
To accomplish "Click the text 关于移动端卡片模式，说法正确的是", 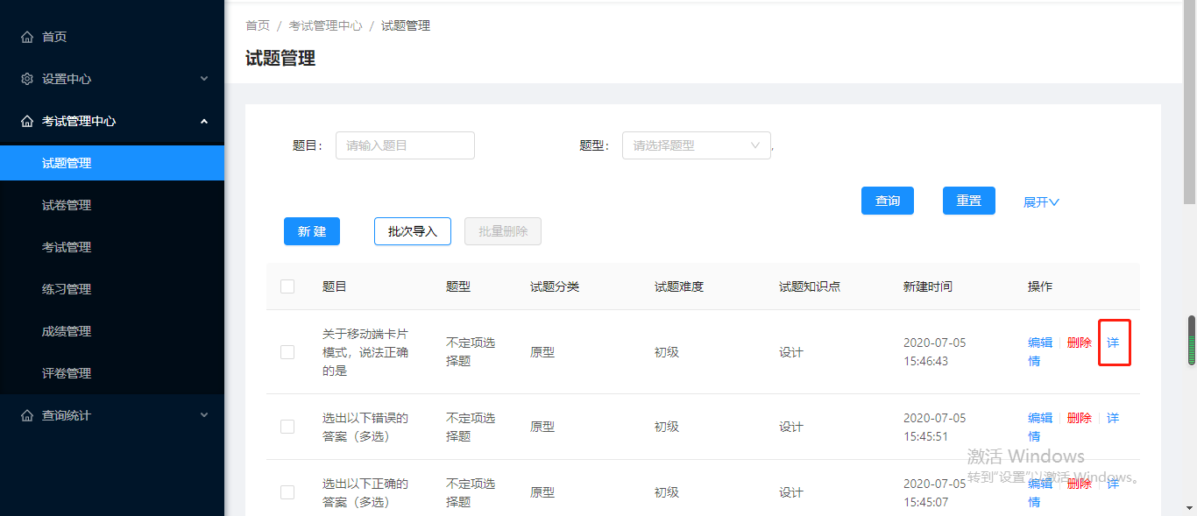I will 365,352.
